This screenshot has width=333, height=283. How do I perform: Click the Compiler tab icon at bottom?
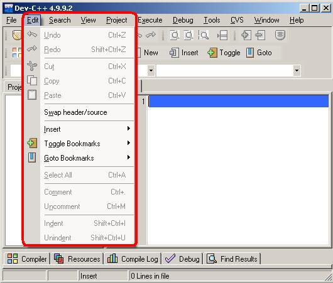(13, 259)
